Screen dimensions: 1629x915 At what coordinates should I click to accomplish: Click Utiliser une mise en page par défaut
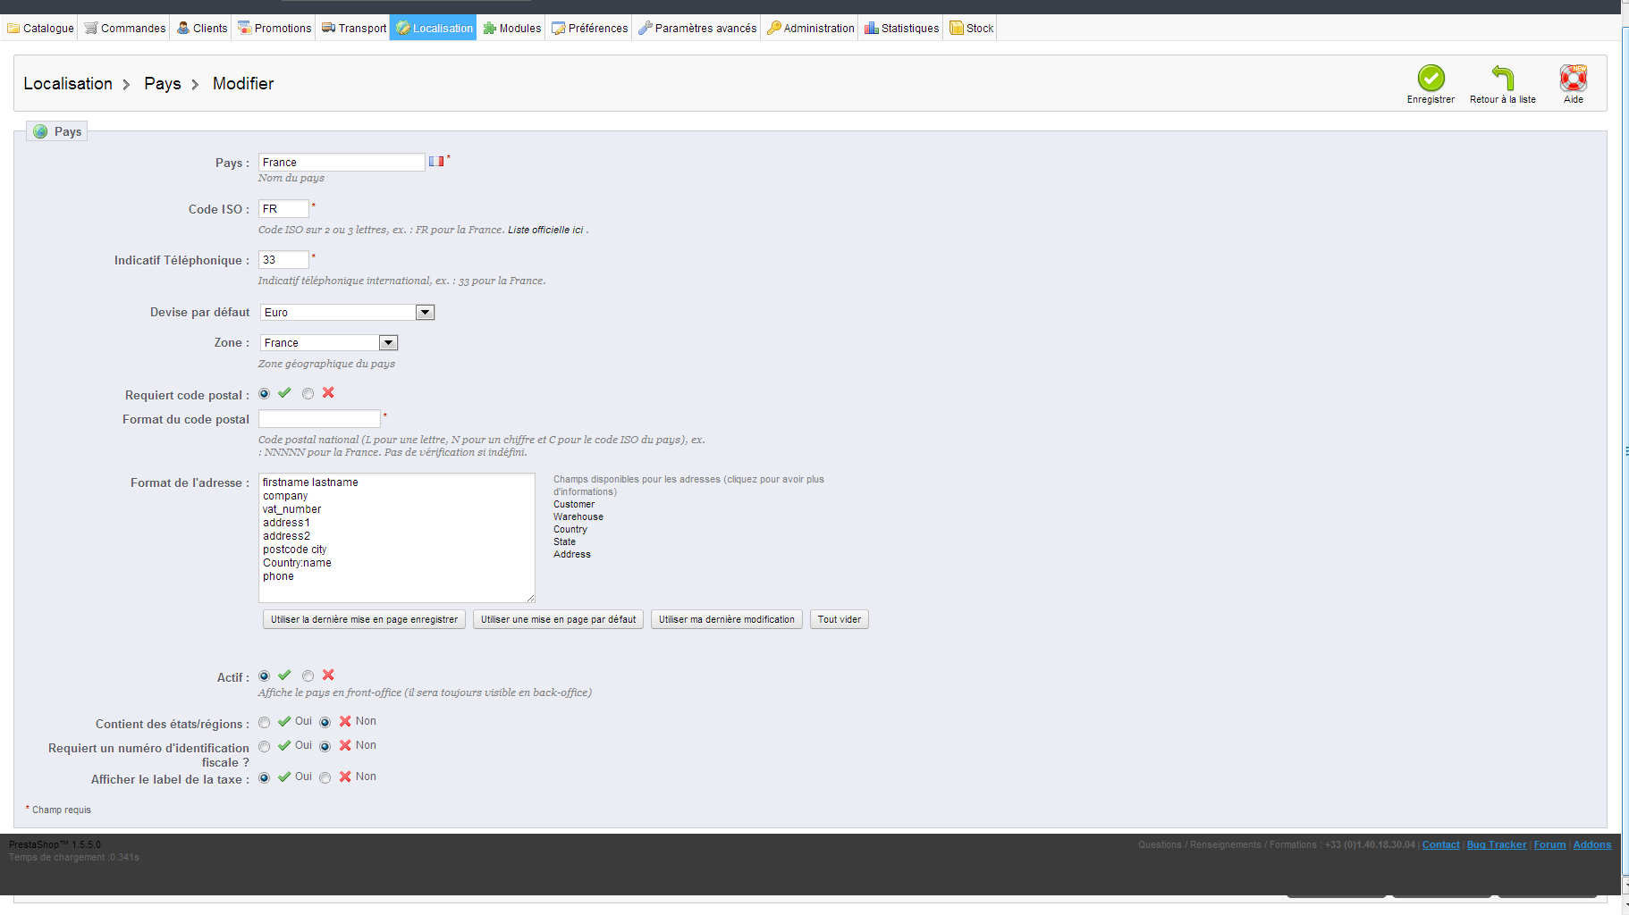point(558,619)
